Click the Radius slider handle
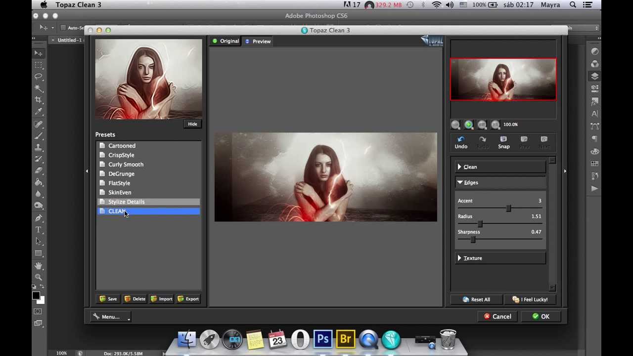Screen dimensions: 633x356 (480, 224)
